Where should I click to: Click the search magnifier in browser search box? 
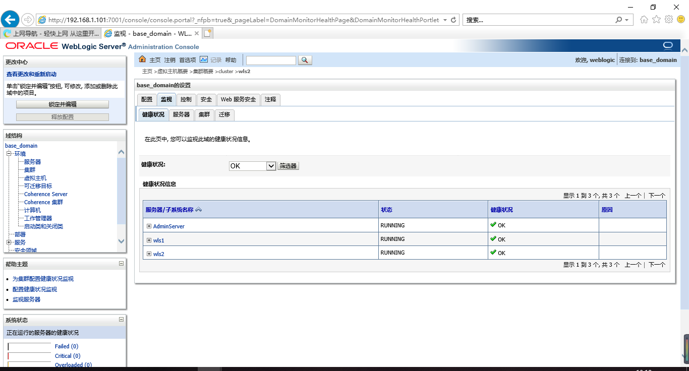[x=619, y=20]
